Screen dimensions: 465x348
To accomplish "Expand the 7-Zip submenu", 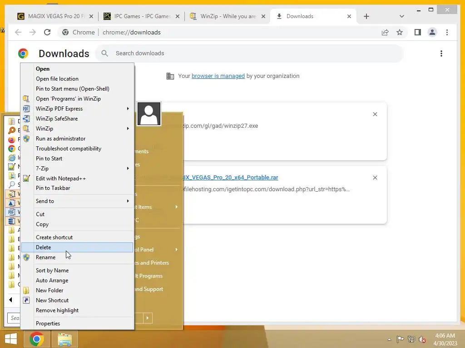I will point(77,169).
